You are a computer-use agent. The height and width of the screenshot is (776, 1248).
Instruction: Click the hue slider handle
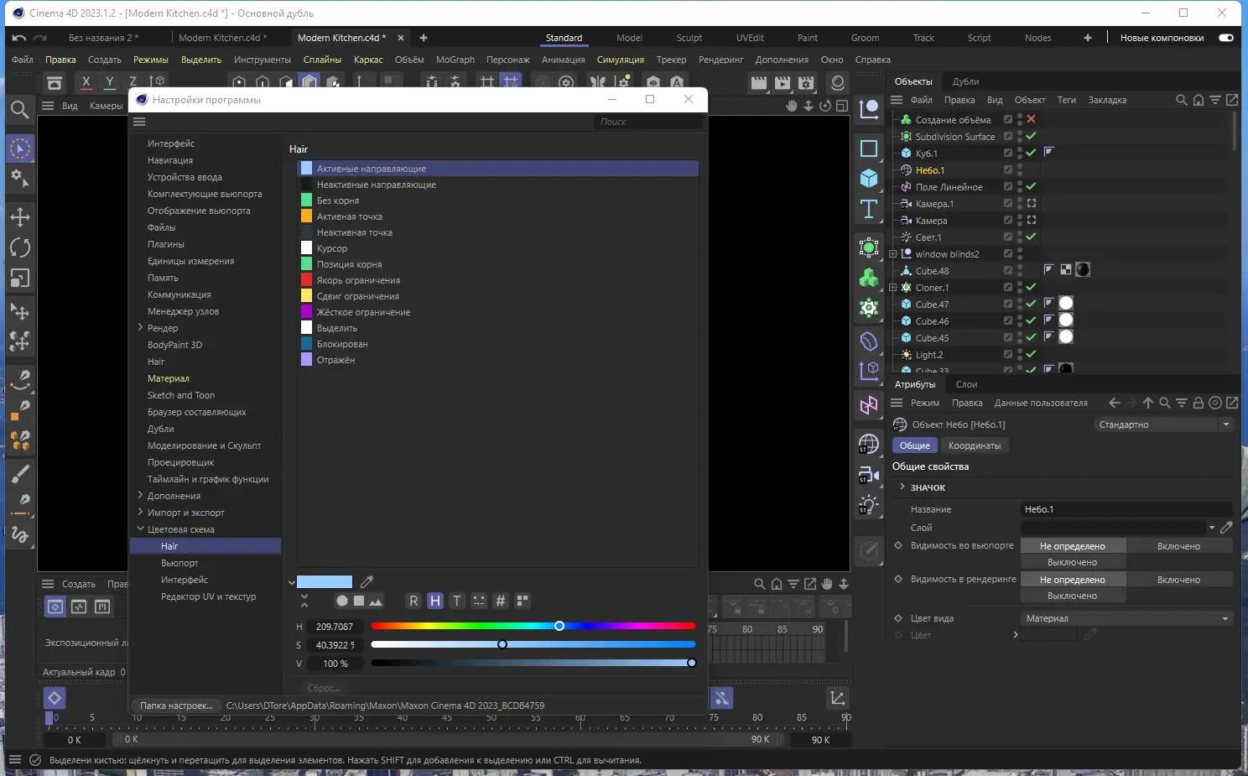559,626
